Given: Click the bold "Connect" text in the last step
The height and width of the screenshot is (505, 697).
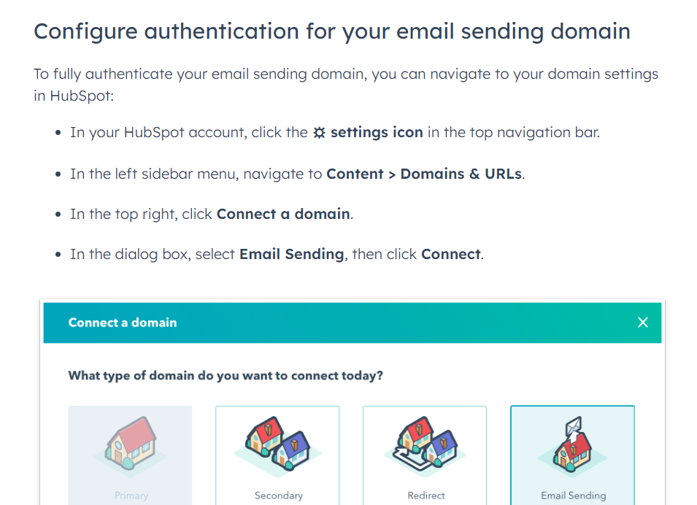Looking at the screenshot, I should [450, 255].
